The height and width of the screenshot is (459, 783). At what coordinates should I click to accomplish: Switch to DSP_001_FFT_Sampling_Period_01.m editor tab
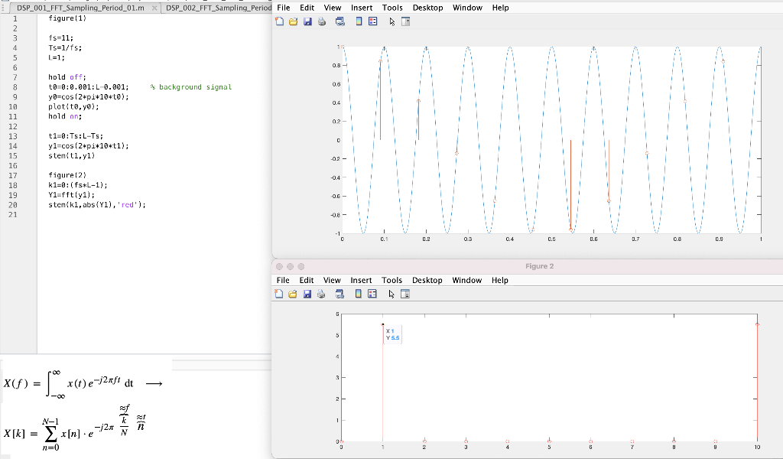point(80,8)
